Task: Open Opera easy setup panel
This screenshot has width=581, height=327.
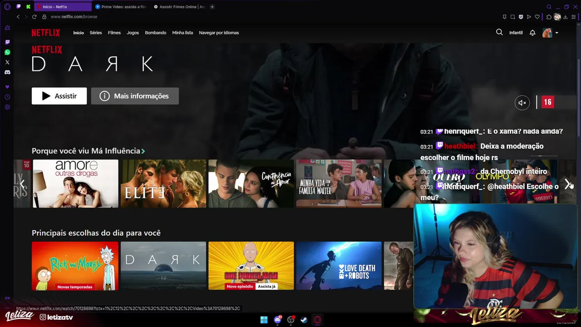Action: pyautogui.click(x=573, y=17)
